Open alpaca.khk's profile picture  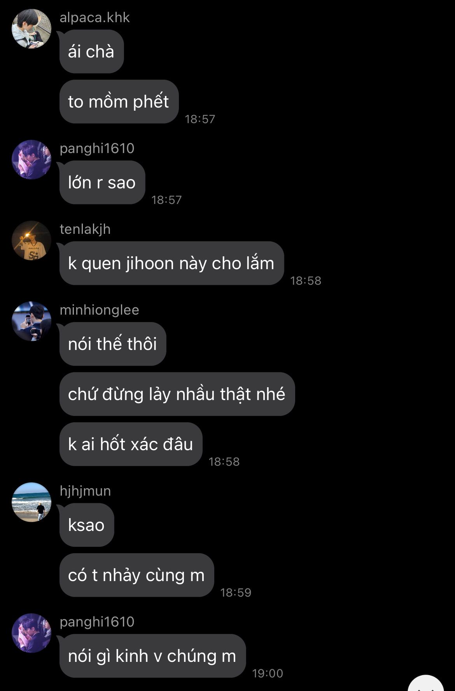31,29
